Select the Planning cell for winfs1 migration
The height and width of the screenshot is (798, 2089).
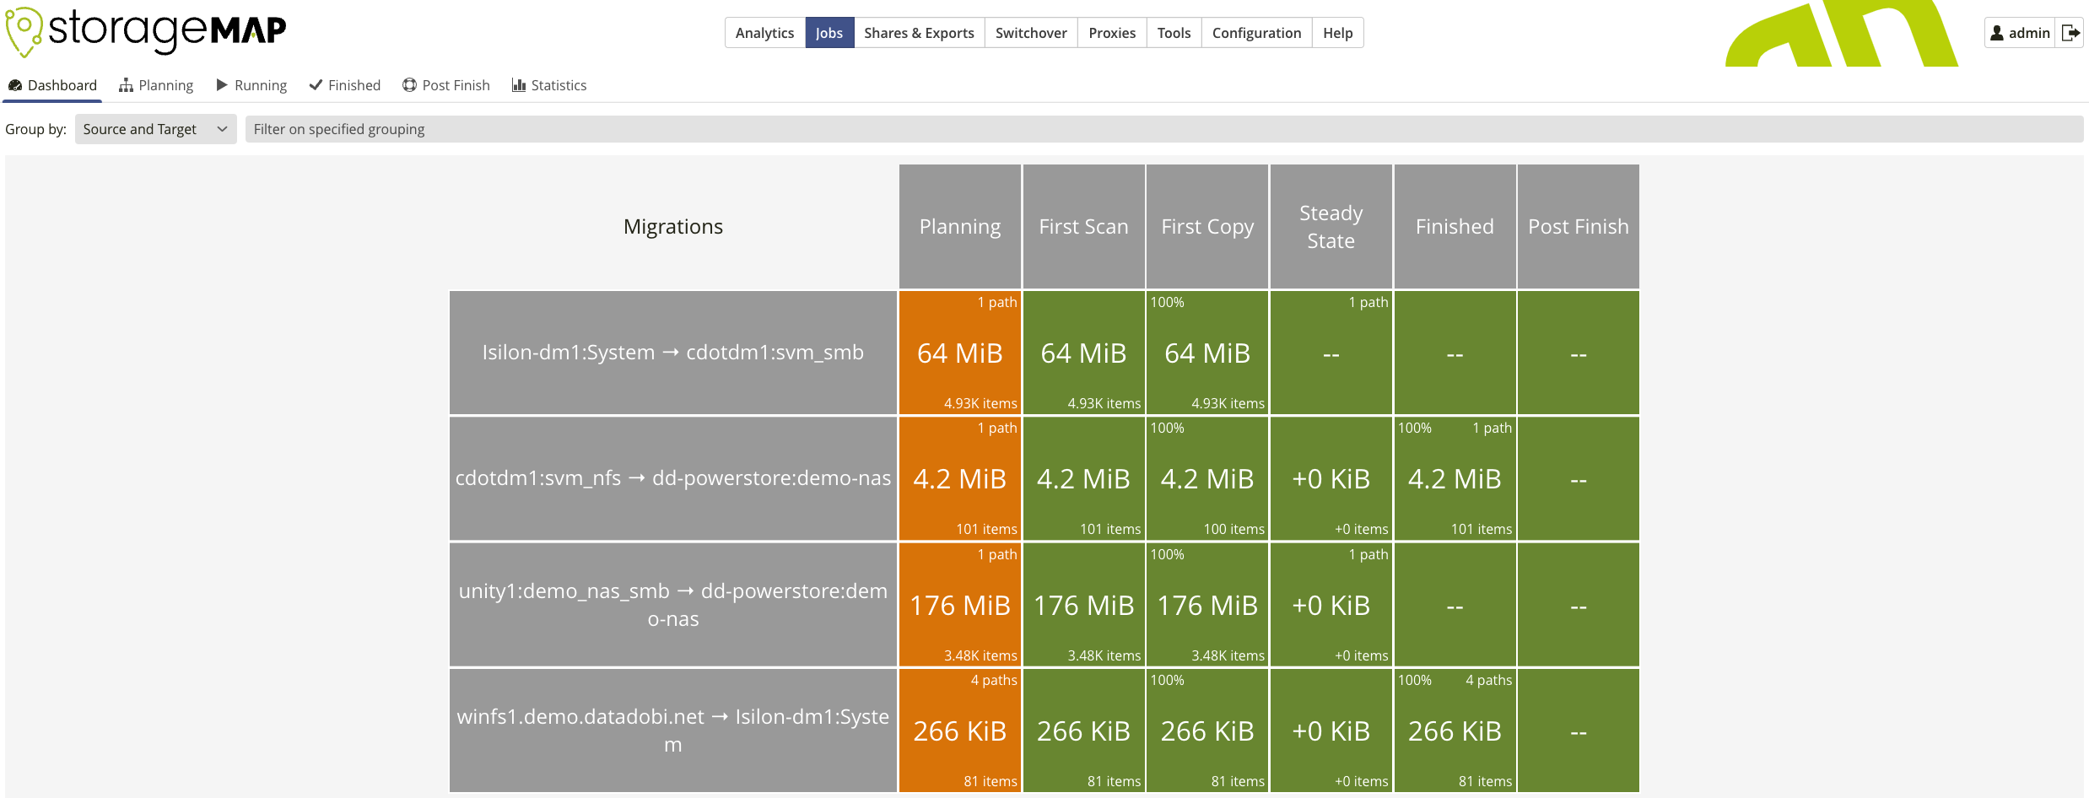click(959, 731)
